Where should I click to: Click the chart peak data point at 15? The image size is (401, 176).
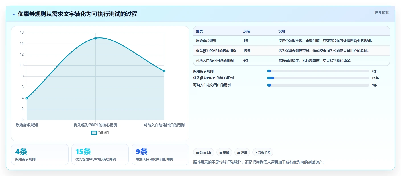tap(95, 38)
